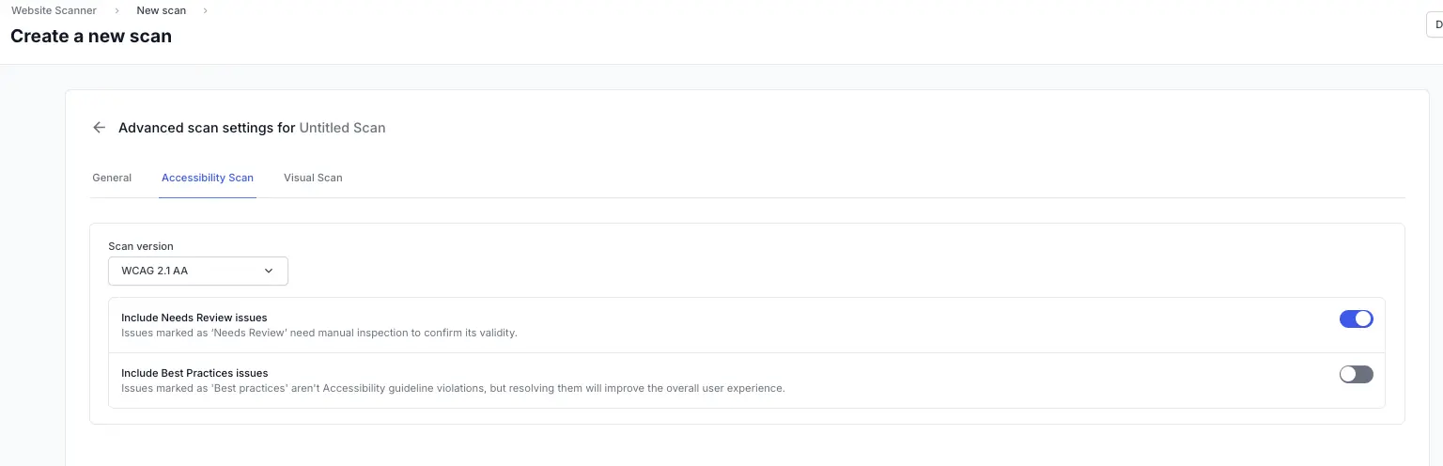Open the WCAG 2.1 AA scan version dropdown
The width and height of the screenshot is (1443, 466).
(197, 271)
